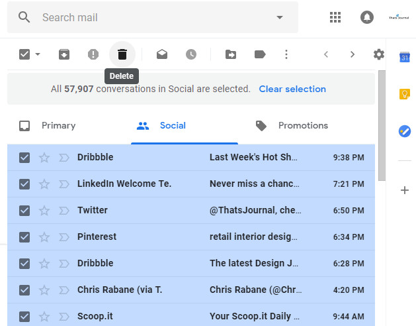Open the Labels tag icon
The width and height of the screenshot is (416, 326).
pyautogui.click(x=260, y=54)
